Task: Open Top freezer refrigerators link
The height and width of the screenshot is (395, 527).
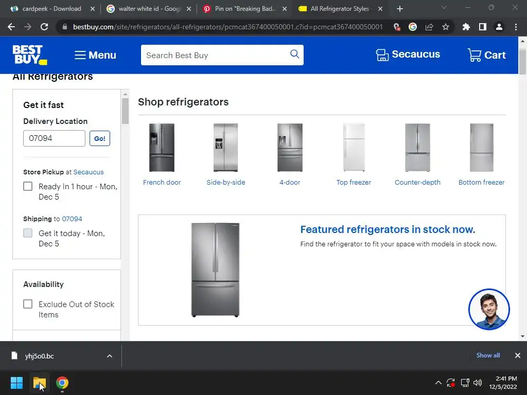Action: click(354, 183)
